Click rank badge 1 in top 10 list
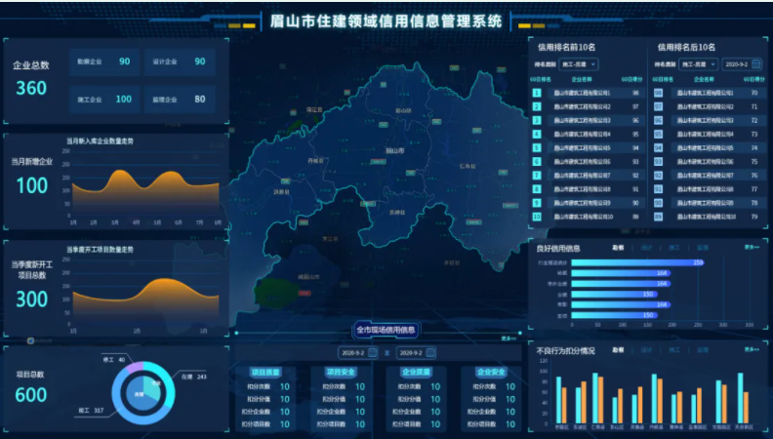 coord(536,93)
